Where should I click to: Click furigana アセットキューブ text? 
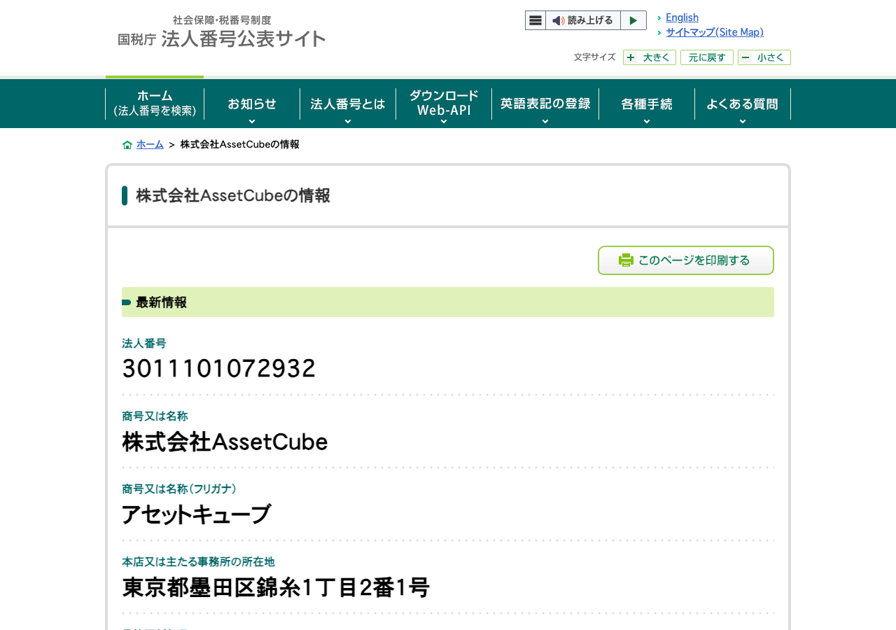point(196,514)
